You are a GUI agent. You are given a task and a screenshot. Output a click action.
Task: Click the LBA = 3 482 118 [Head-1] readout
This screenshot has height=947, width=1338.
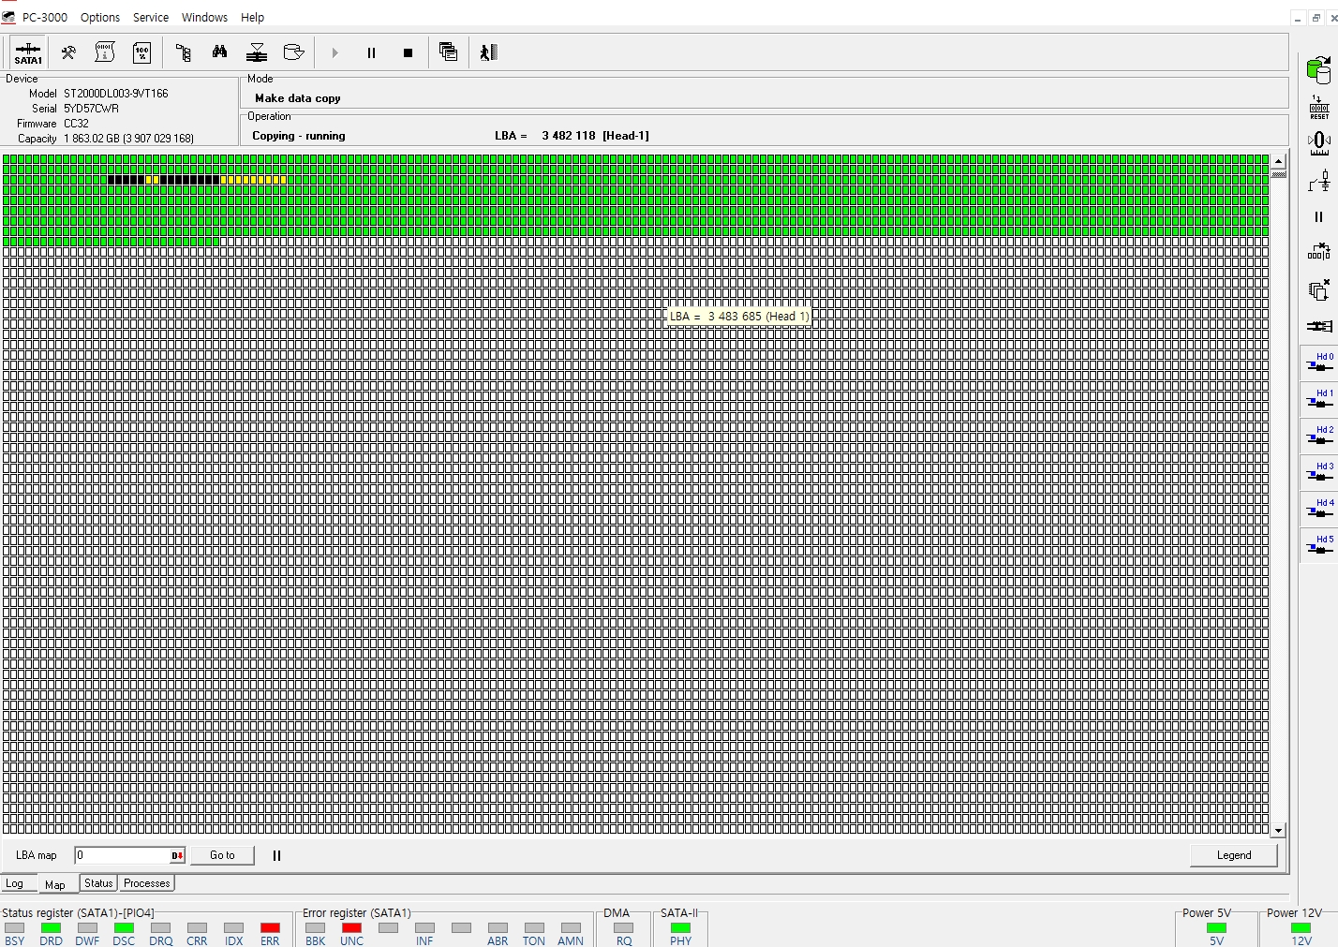[x=572, y=136]
